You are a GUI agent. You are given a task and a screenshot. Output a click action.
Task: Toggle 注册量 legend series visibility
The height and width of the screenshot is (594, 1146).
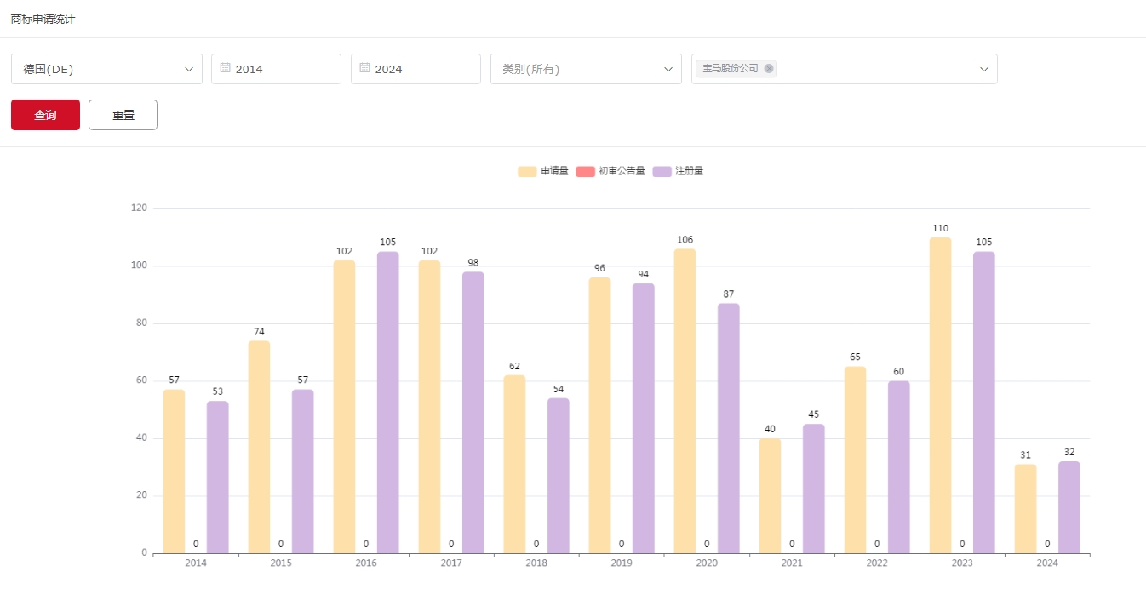pyautogui.click(x=678, y=171)
